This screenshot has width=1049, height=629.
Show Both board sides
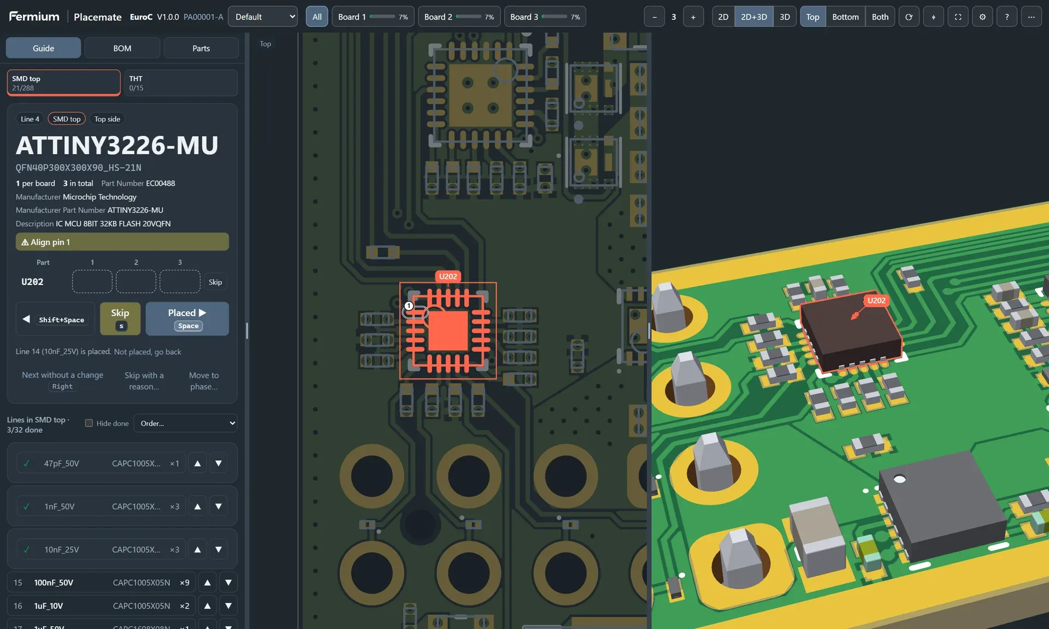(880, 17)
